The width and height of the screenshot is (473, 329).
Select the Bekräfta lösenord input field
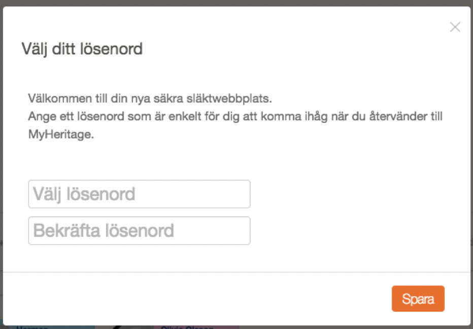tap(139, 231)
